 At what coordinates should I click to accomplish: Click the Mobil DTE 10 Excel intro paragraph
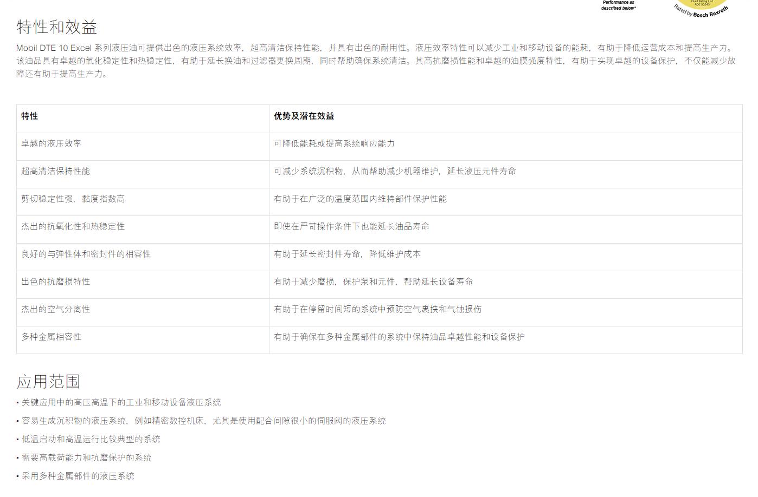click(x=376, y=61)
